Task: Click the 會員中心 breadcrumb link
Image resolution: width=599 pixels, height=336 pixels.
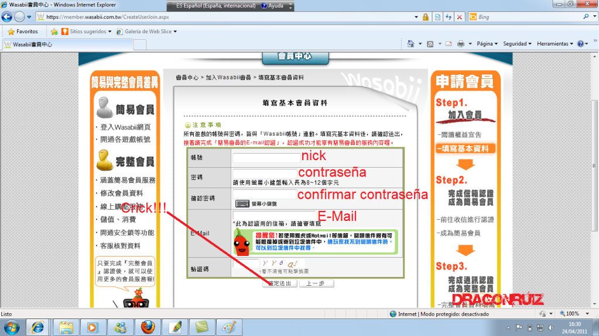Action: (187, 77)
